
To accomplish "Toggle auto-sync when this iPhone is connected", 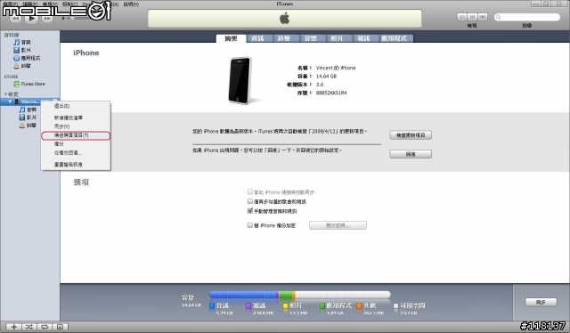I will tap(249, 191).
